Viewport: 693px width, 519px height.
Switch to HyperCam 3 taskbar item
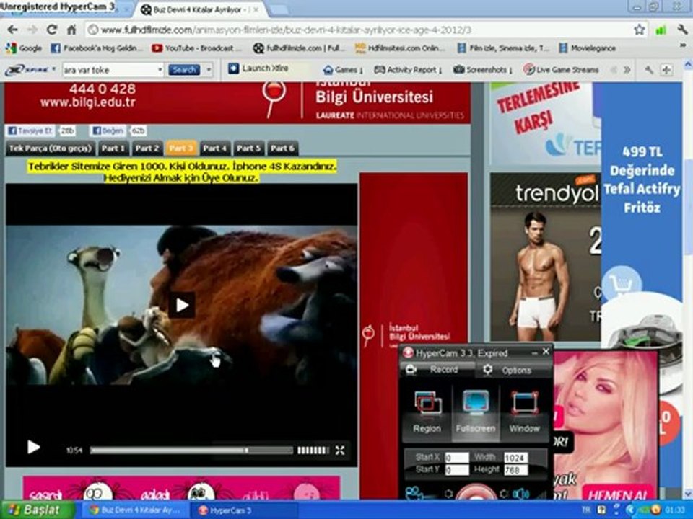click(243, 510)
